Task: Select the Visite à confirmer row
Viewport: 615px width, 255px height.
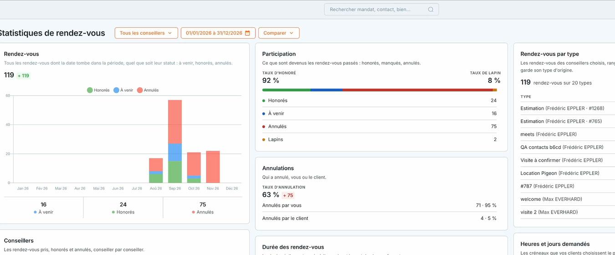Action: point(568,160)
